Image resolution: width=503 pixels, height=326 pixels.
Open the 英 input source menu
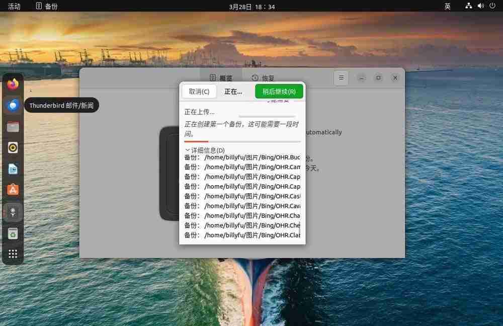[447, 6]
